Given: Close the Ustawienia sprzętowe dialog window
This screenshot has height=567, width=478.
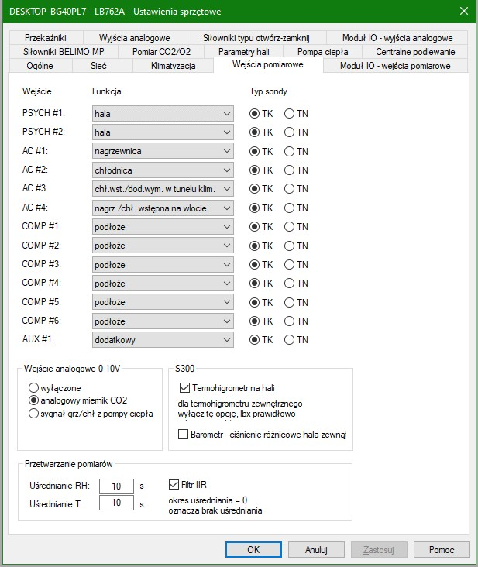Looking at the screenshot, I should pyautogui.click(x=463, y=11).
